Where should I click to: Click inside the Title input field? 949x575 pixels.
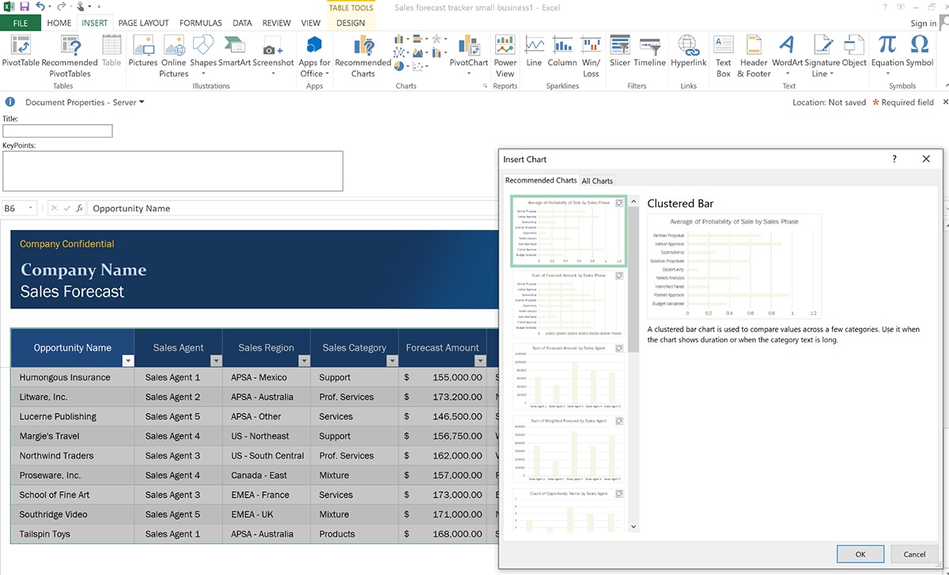57,131
